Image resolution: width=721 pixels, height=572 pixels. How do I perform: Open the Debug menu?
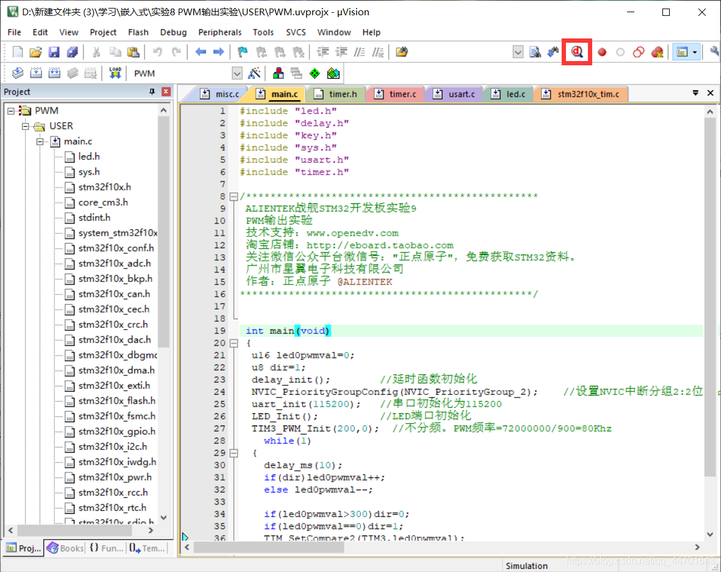coord(173,32)
